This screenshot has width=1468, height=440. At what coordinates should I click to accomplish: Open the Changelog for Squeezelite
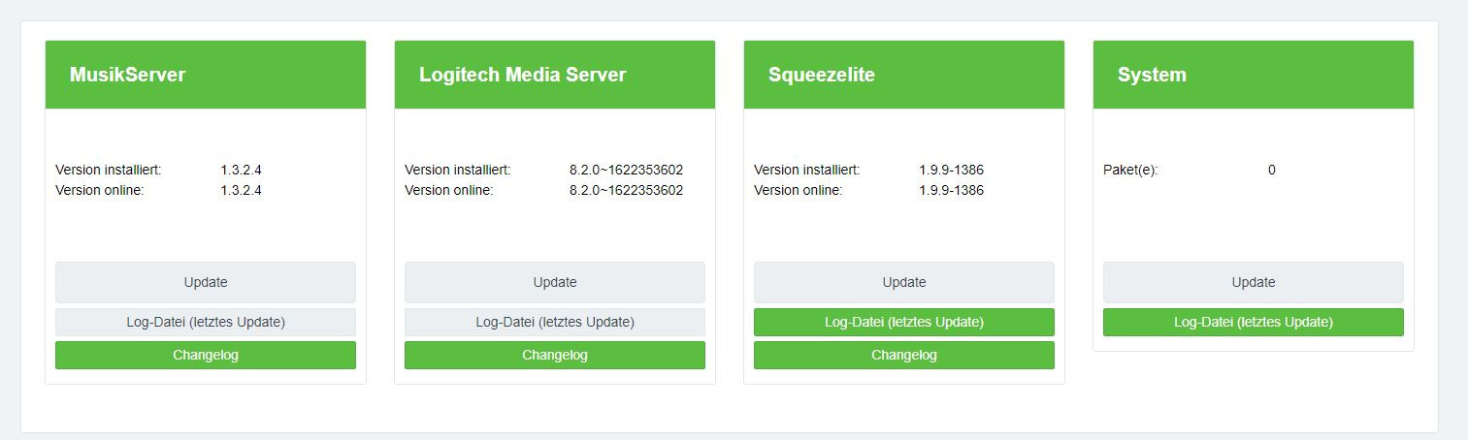click(x=904, y=355)
